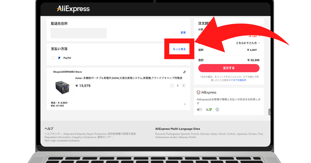The image size is (311, 163).
Task: Click the 送料 ¥ 6,869 shipping fee value
Action: (252, 50)
